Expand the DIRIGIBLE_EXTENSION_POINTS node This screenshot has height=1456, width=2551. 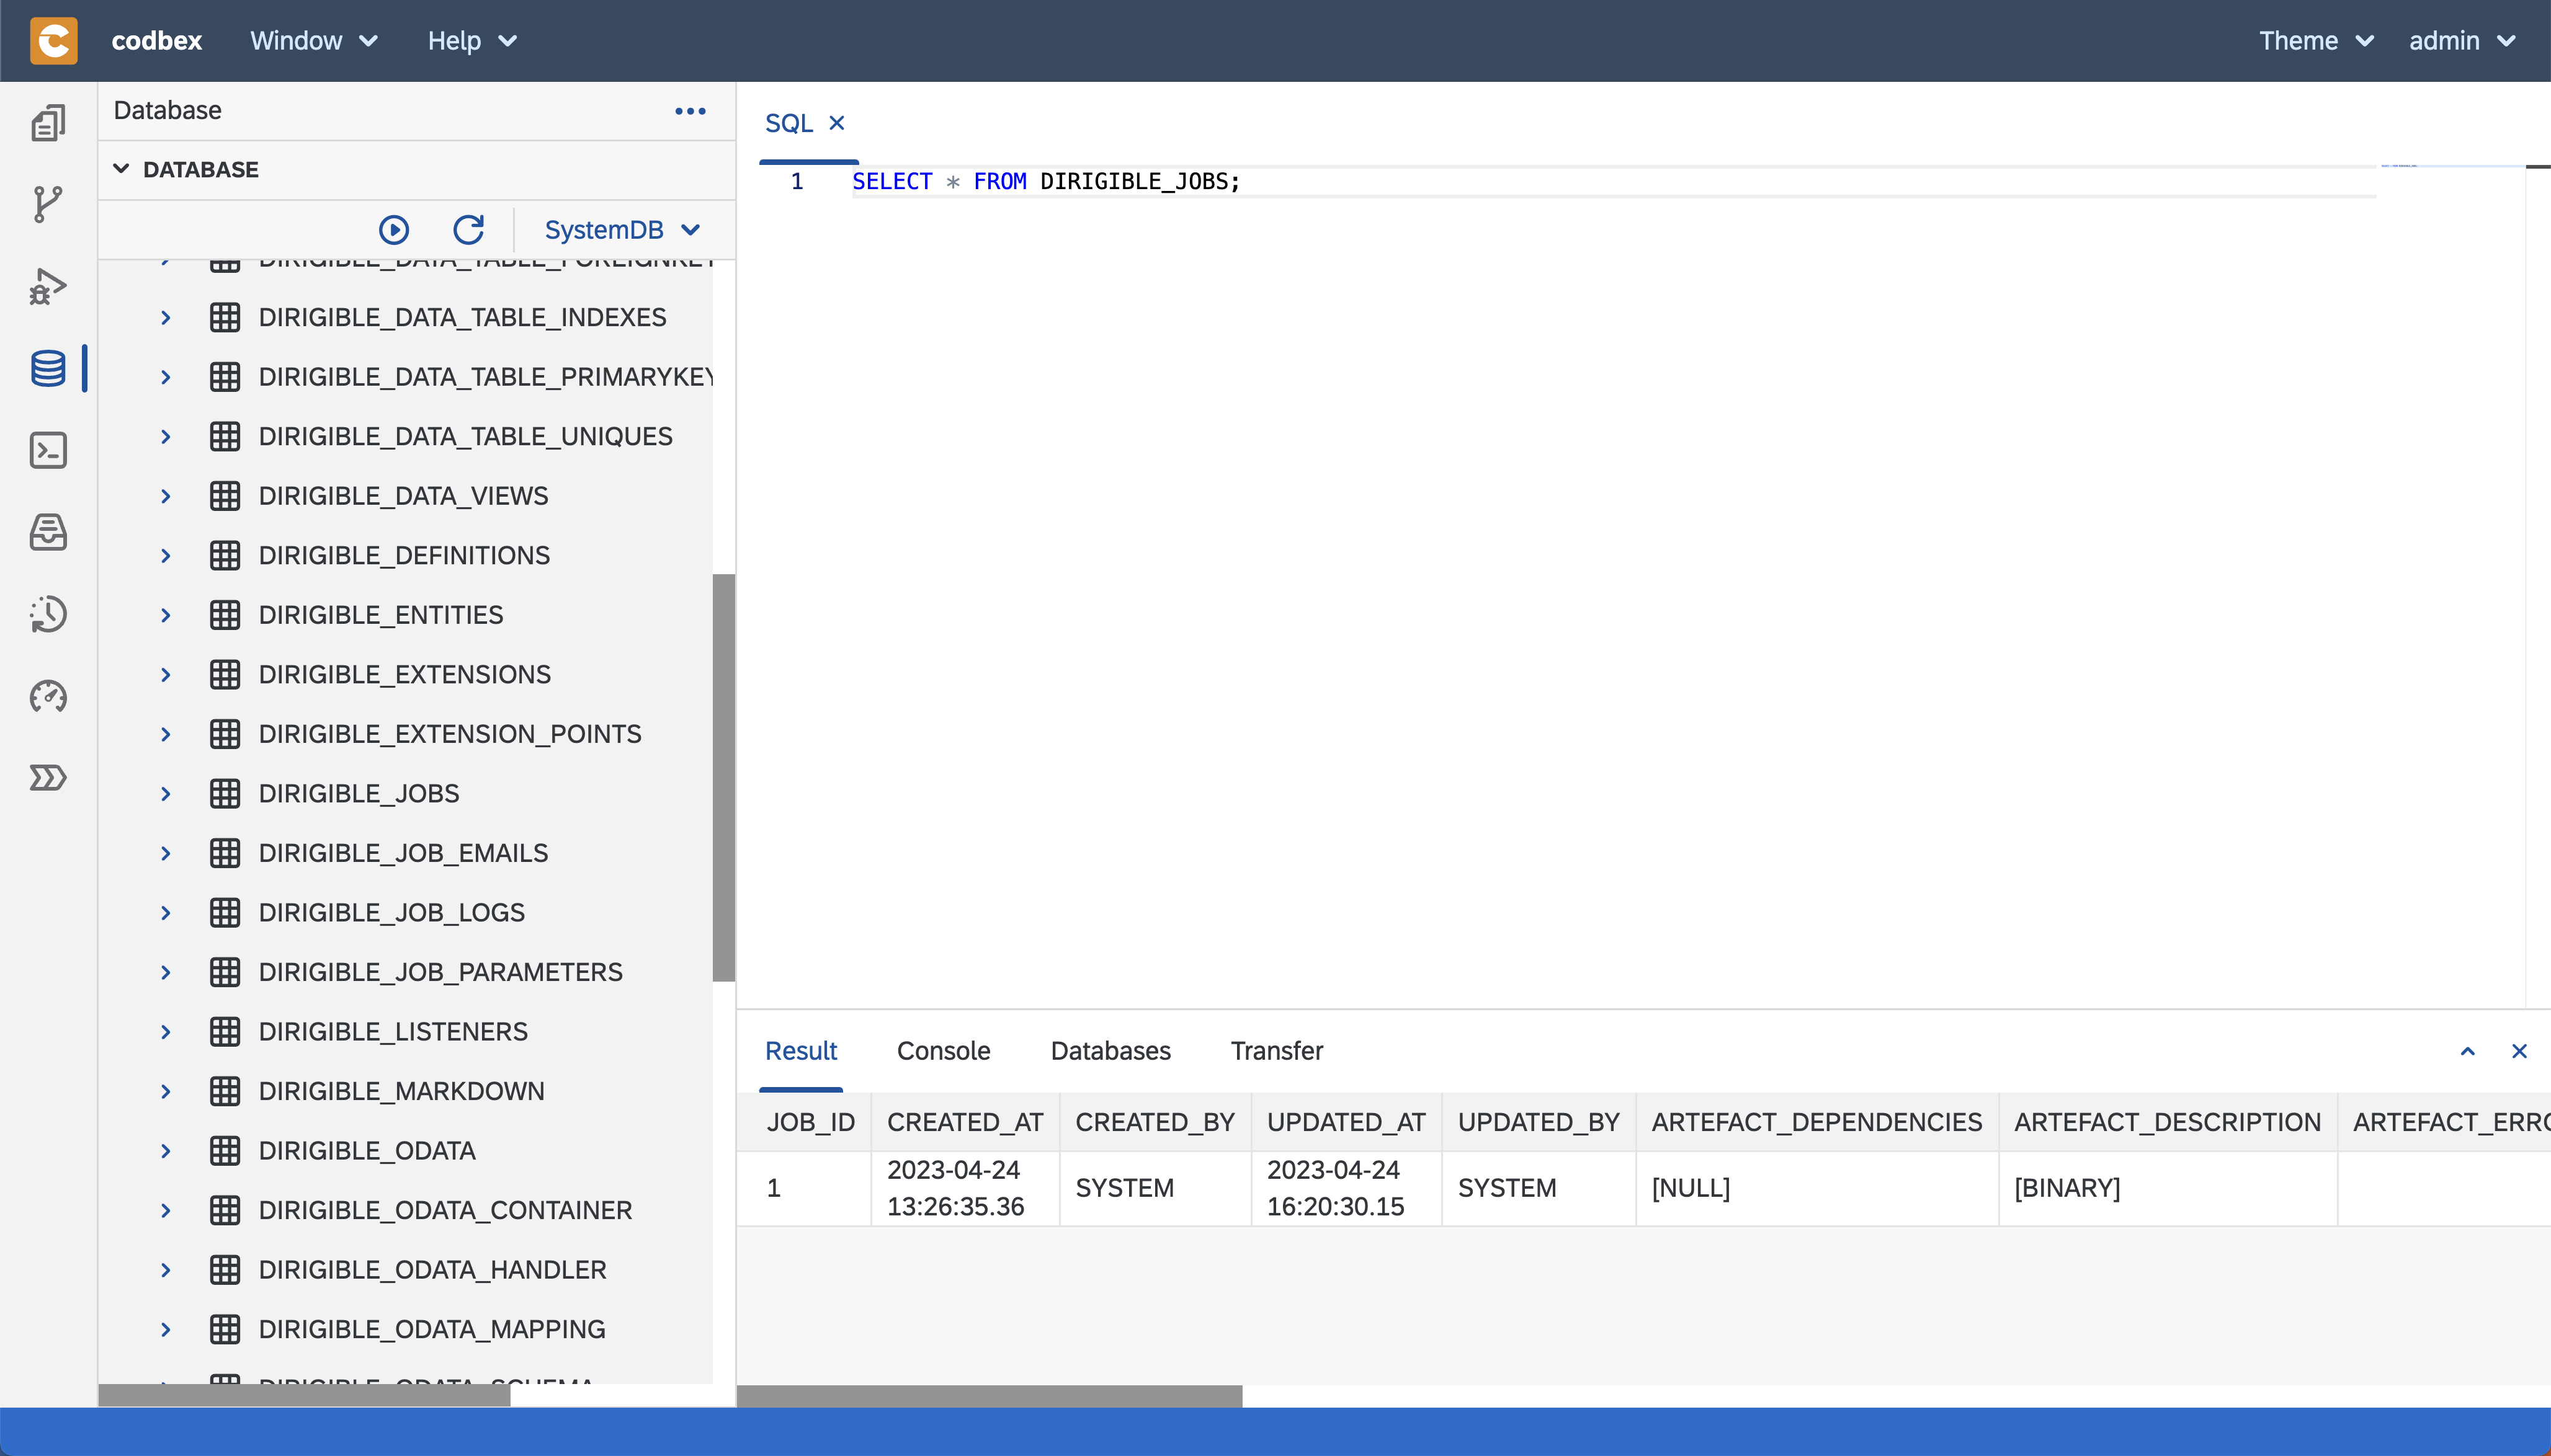[166, 734]
